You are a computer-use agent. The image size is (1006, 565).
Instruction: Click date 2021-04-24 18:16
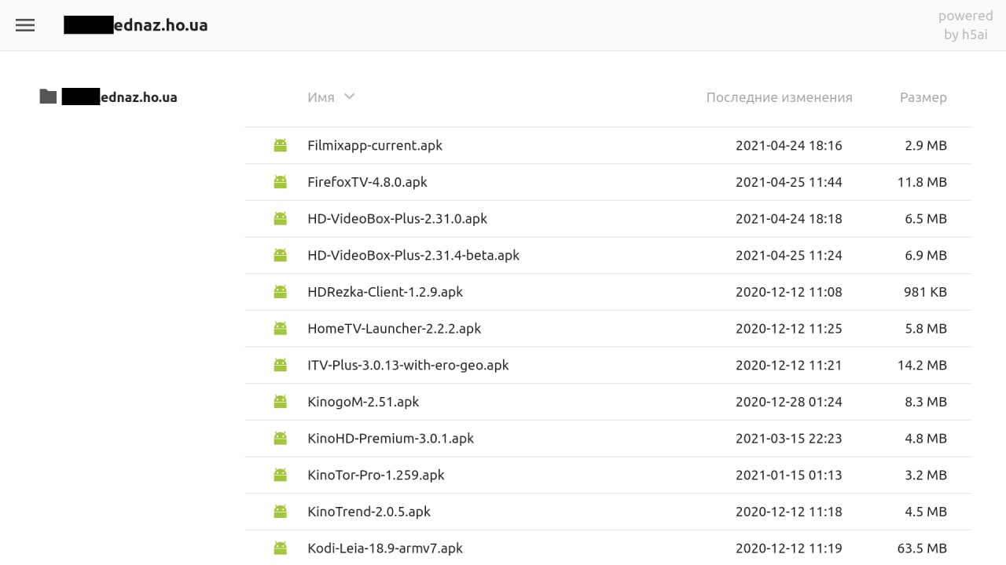click(x=788, y=145)
